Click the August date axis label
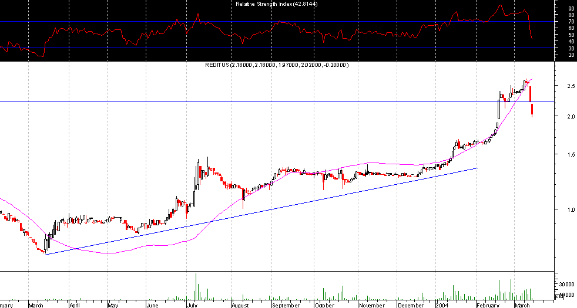577x308 pixels. 240,305
